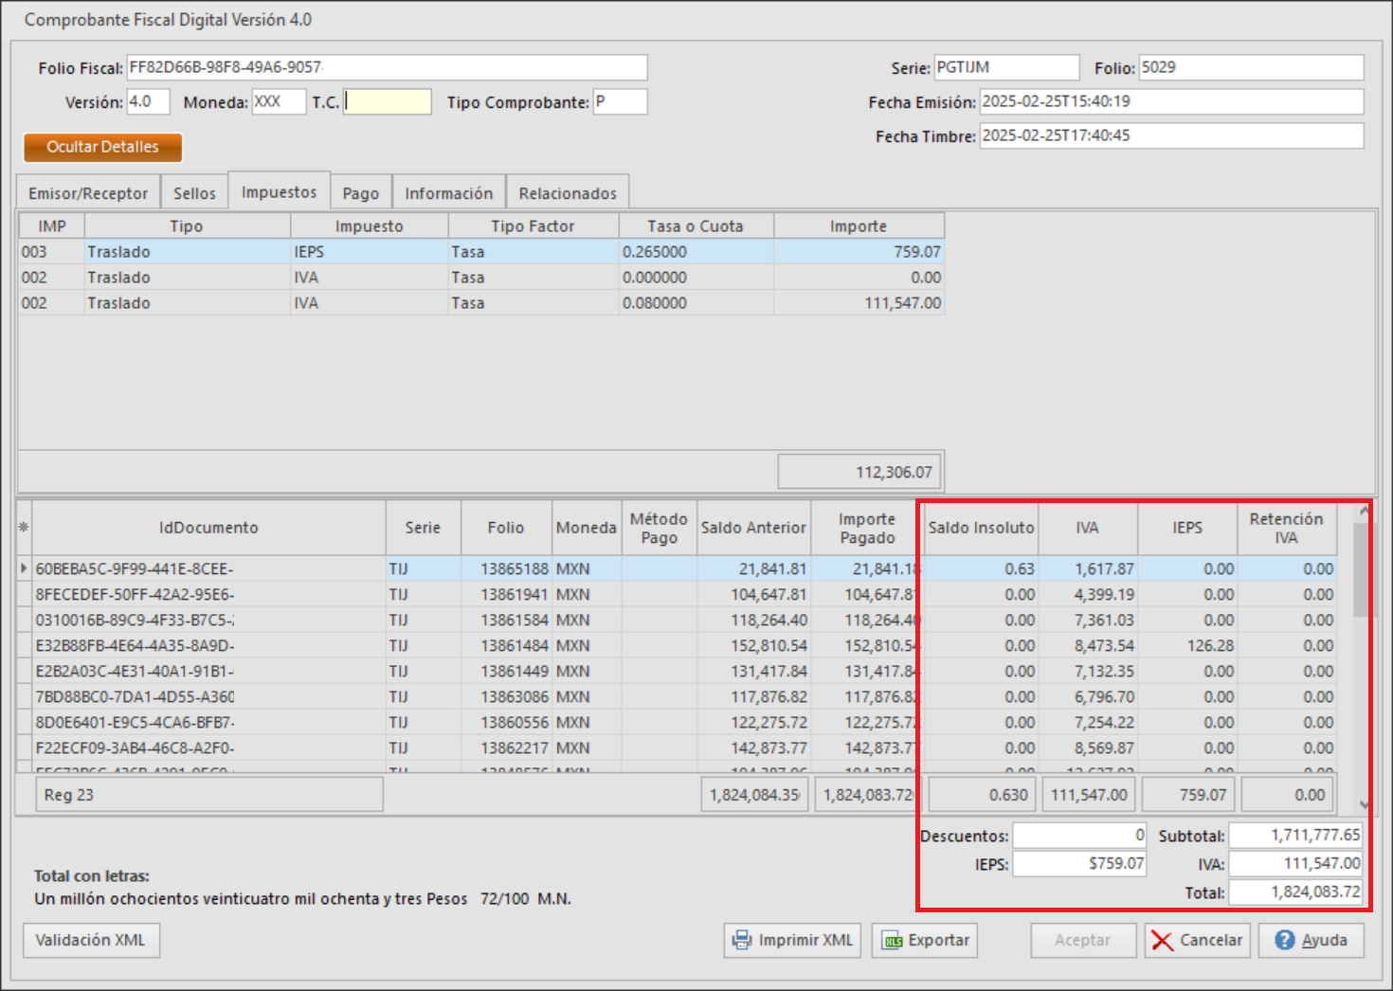The width and height of the screenshot is (1393, 991).
Task: Click folio cell 13861941
Action: pos(507,594)
